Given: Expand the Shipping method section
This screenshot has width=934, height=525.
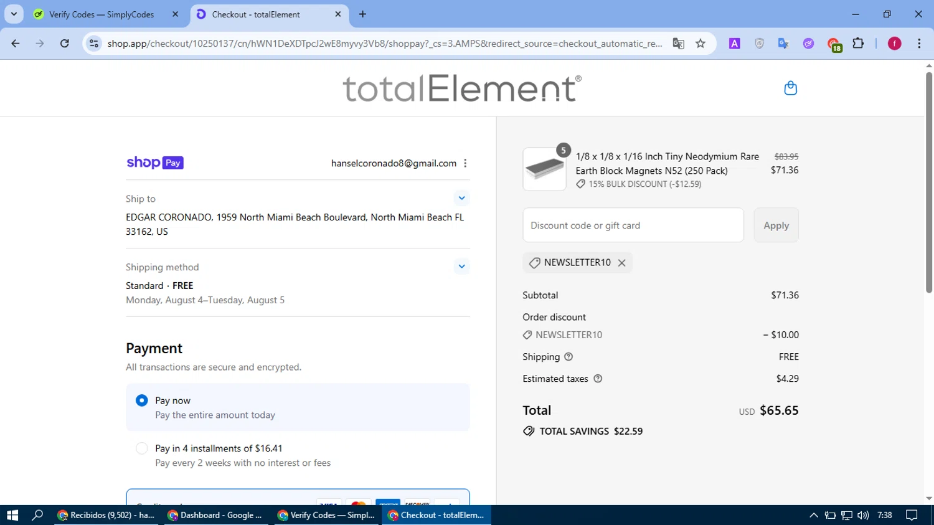Looking at the screenshot, I should [x=461, y=267].
